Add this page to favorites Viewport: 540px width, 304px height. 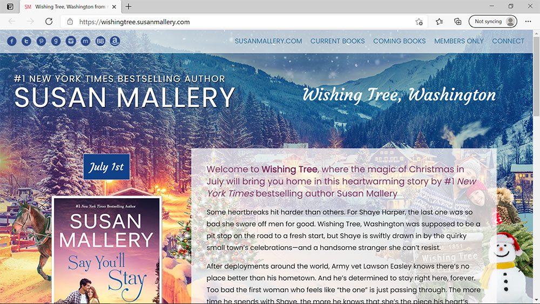pos(419,22)
